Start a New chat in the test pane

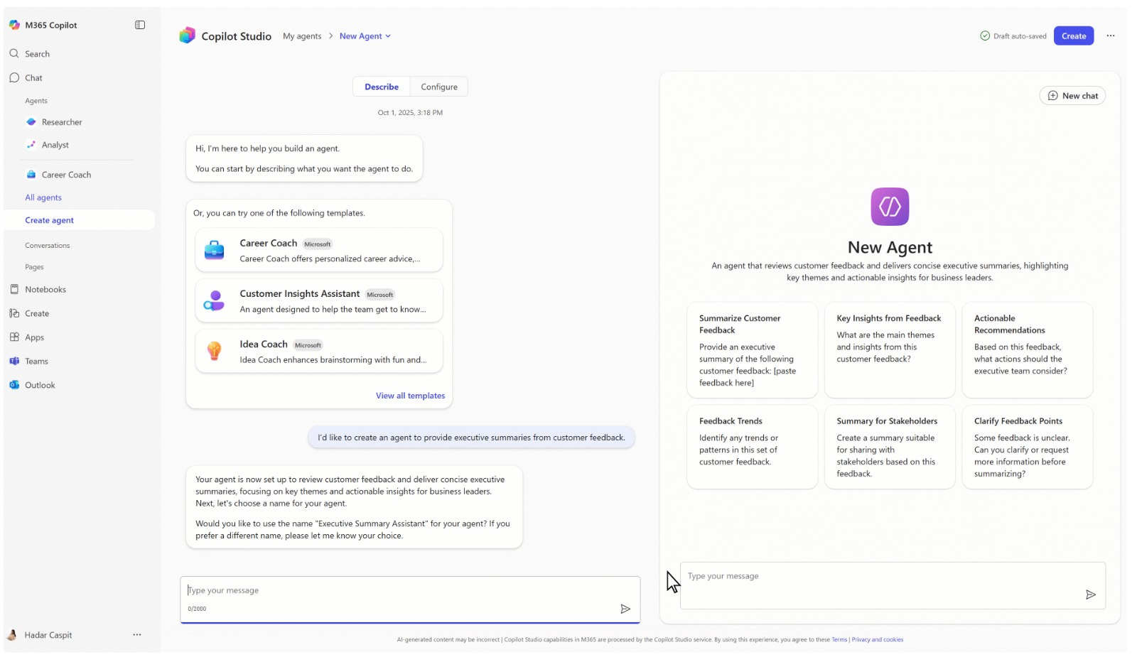(1072, 95)
